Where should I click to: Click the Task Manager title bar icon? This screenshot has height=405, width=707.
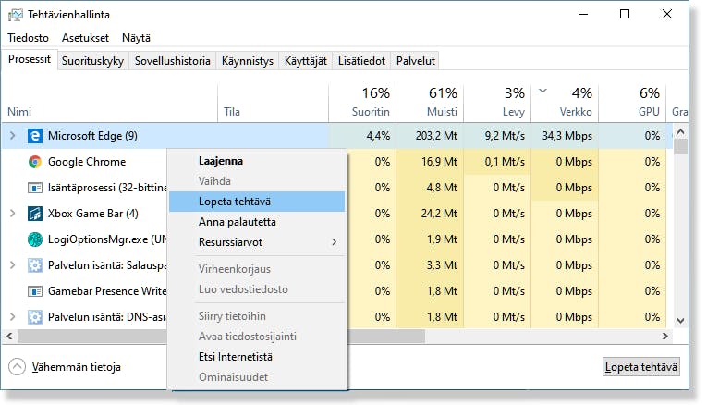[16, 15]
